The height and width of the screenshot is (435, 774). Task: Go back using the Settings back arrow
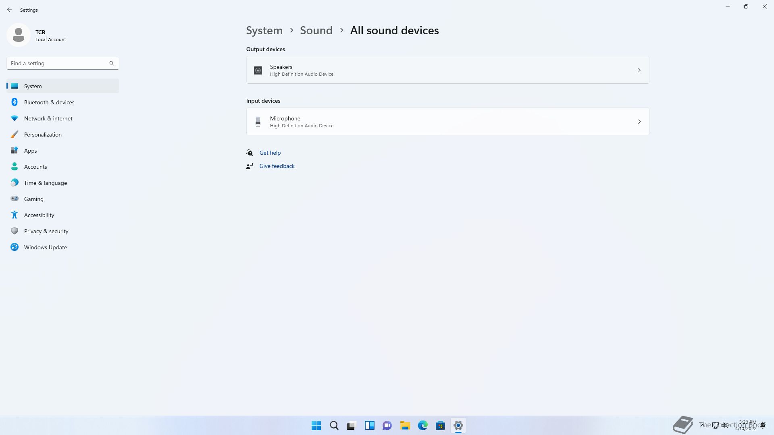pyautogui.click(x=10, y=10)
